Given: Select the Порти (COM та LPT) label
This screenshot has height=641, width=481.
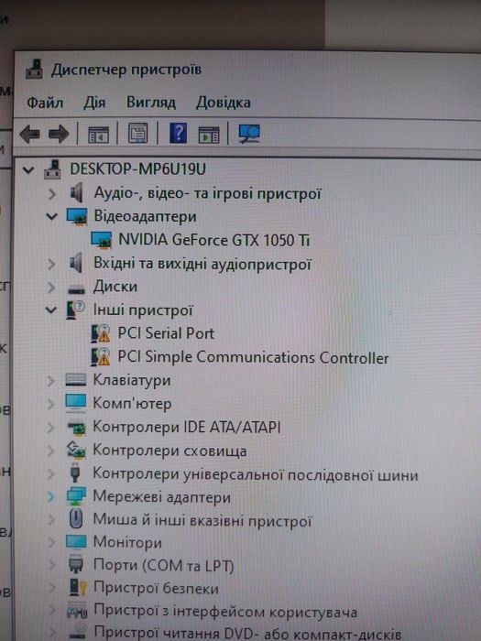Looking at the screenshot, I should [x=163, y=566].
